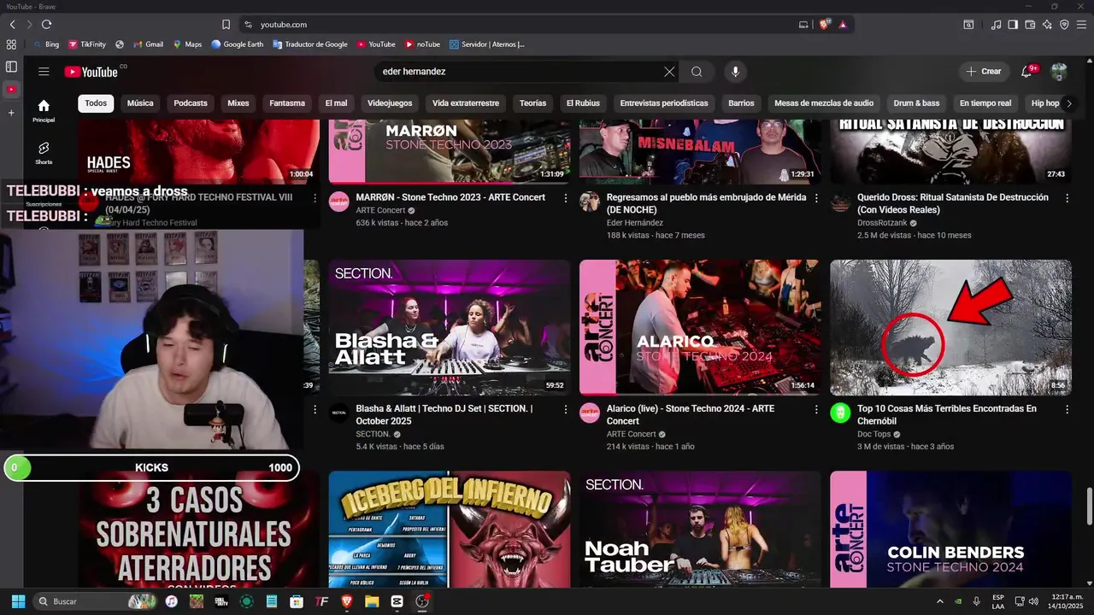
Task: Open options for the Regresamos al pueblo video
Action: click(815, 198)
